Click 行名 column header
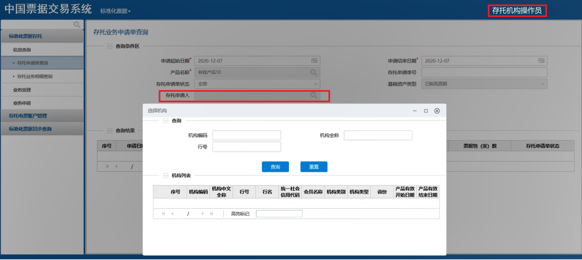Viewport: 582px width, 260px height. point(267,192)
